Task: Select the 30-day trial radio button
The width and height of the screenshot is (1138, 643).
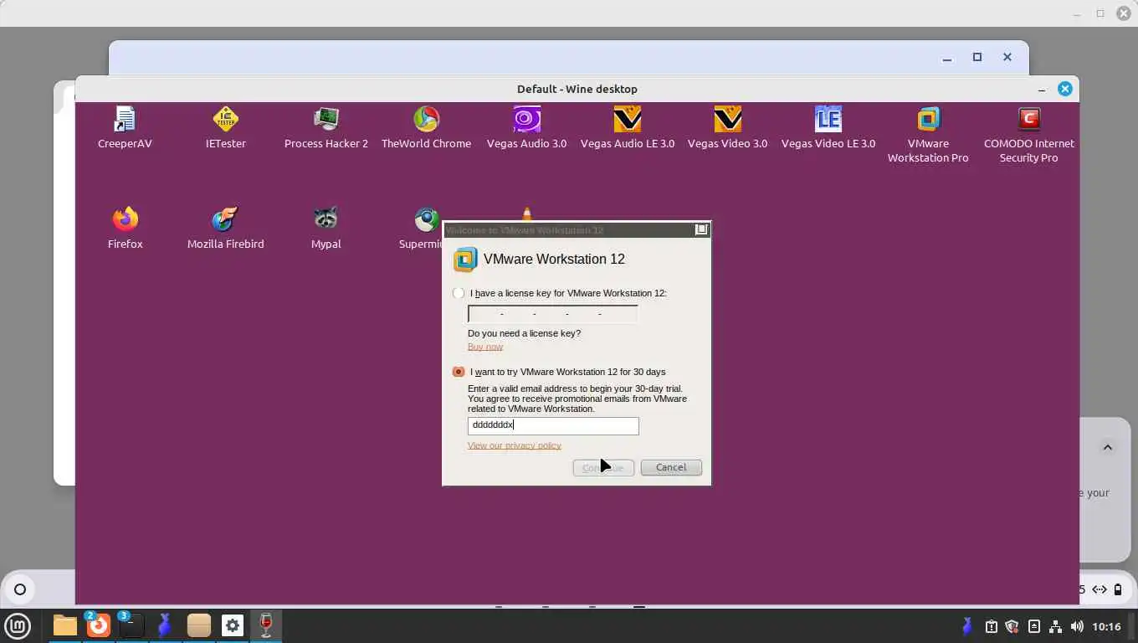Action: click(458, 372)
